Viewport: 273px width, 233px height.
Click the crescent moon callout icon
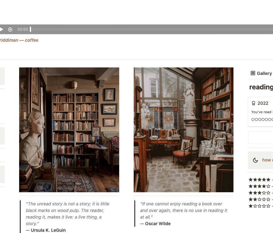click(255, 160)
